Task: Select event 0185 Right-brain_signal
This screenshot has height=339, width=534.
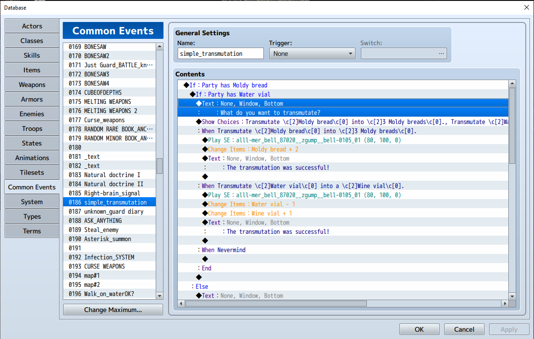Action: pos(109,194)
